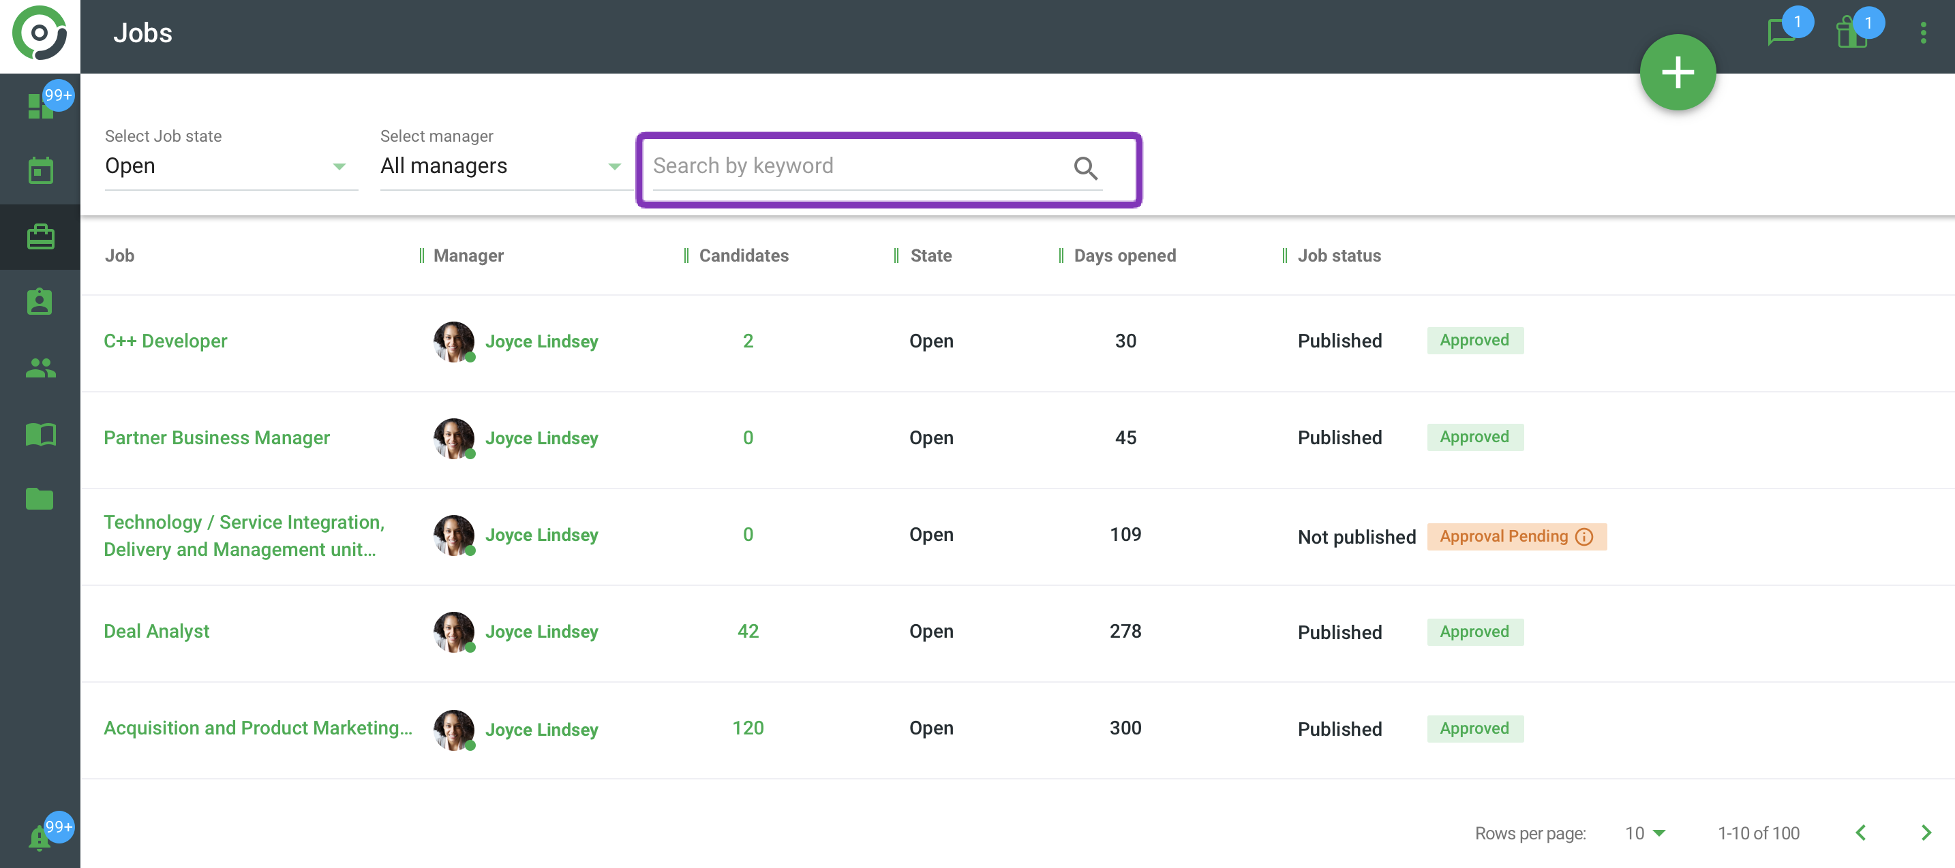Open the calendar sidebar icon
Viewport: 1955px width, 868px height.
point(40,172)
